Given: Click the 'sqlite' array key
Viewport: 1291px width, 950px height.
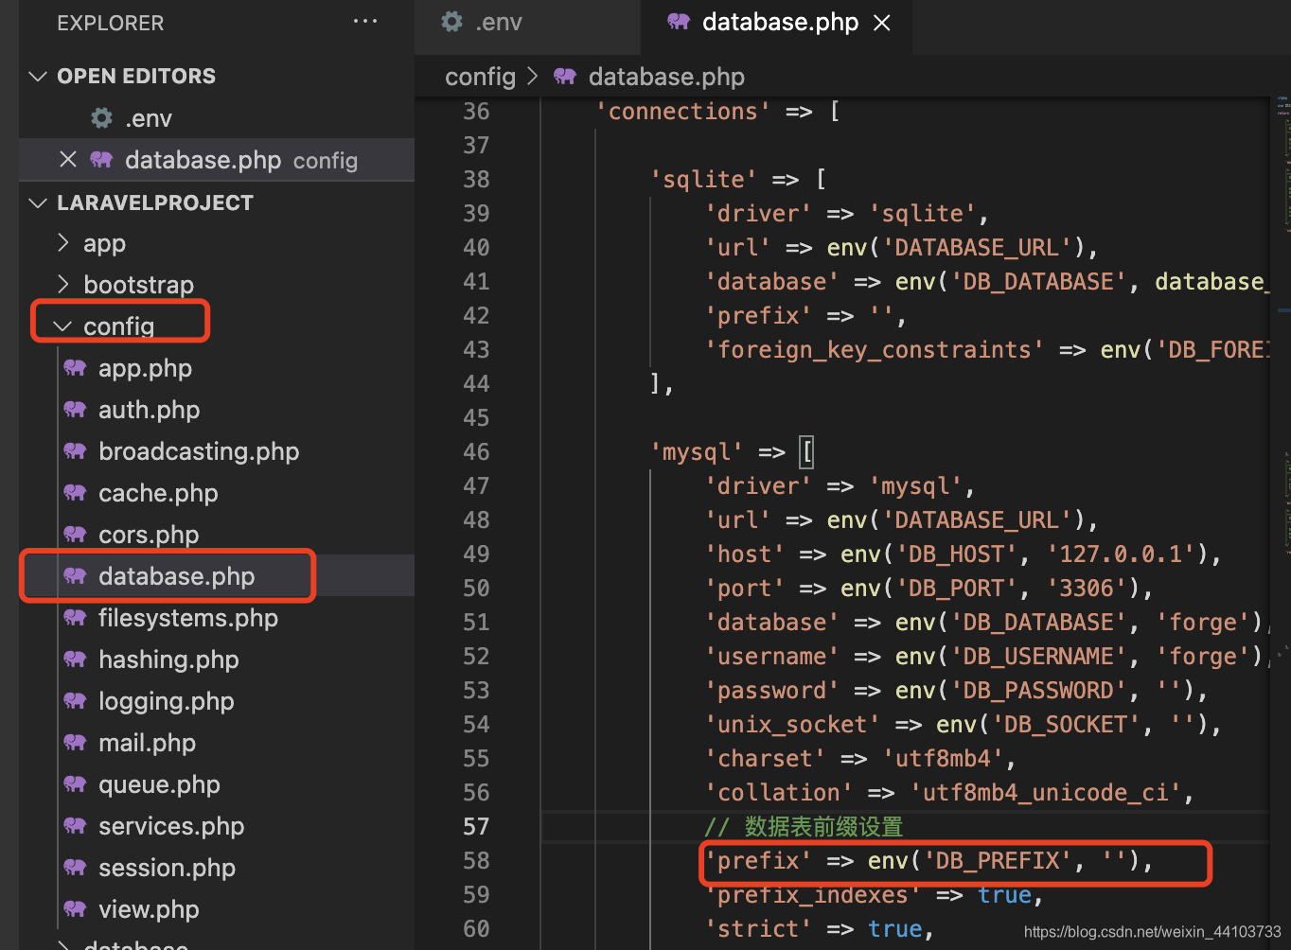Looking at the screenshot, I should [x=703, y=179].
